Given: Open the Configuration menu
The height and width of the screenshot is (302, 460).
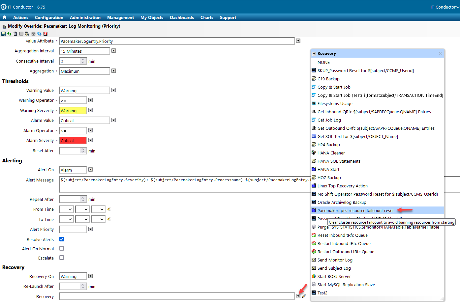Looking at the screenshot, I should pos(49,17).
